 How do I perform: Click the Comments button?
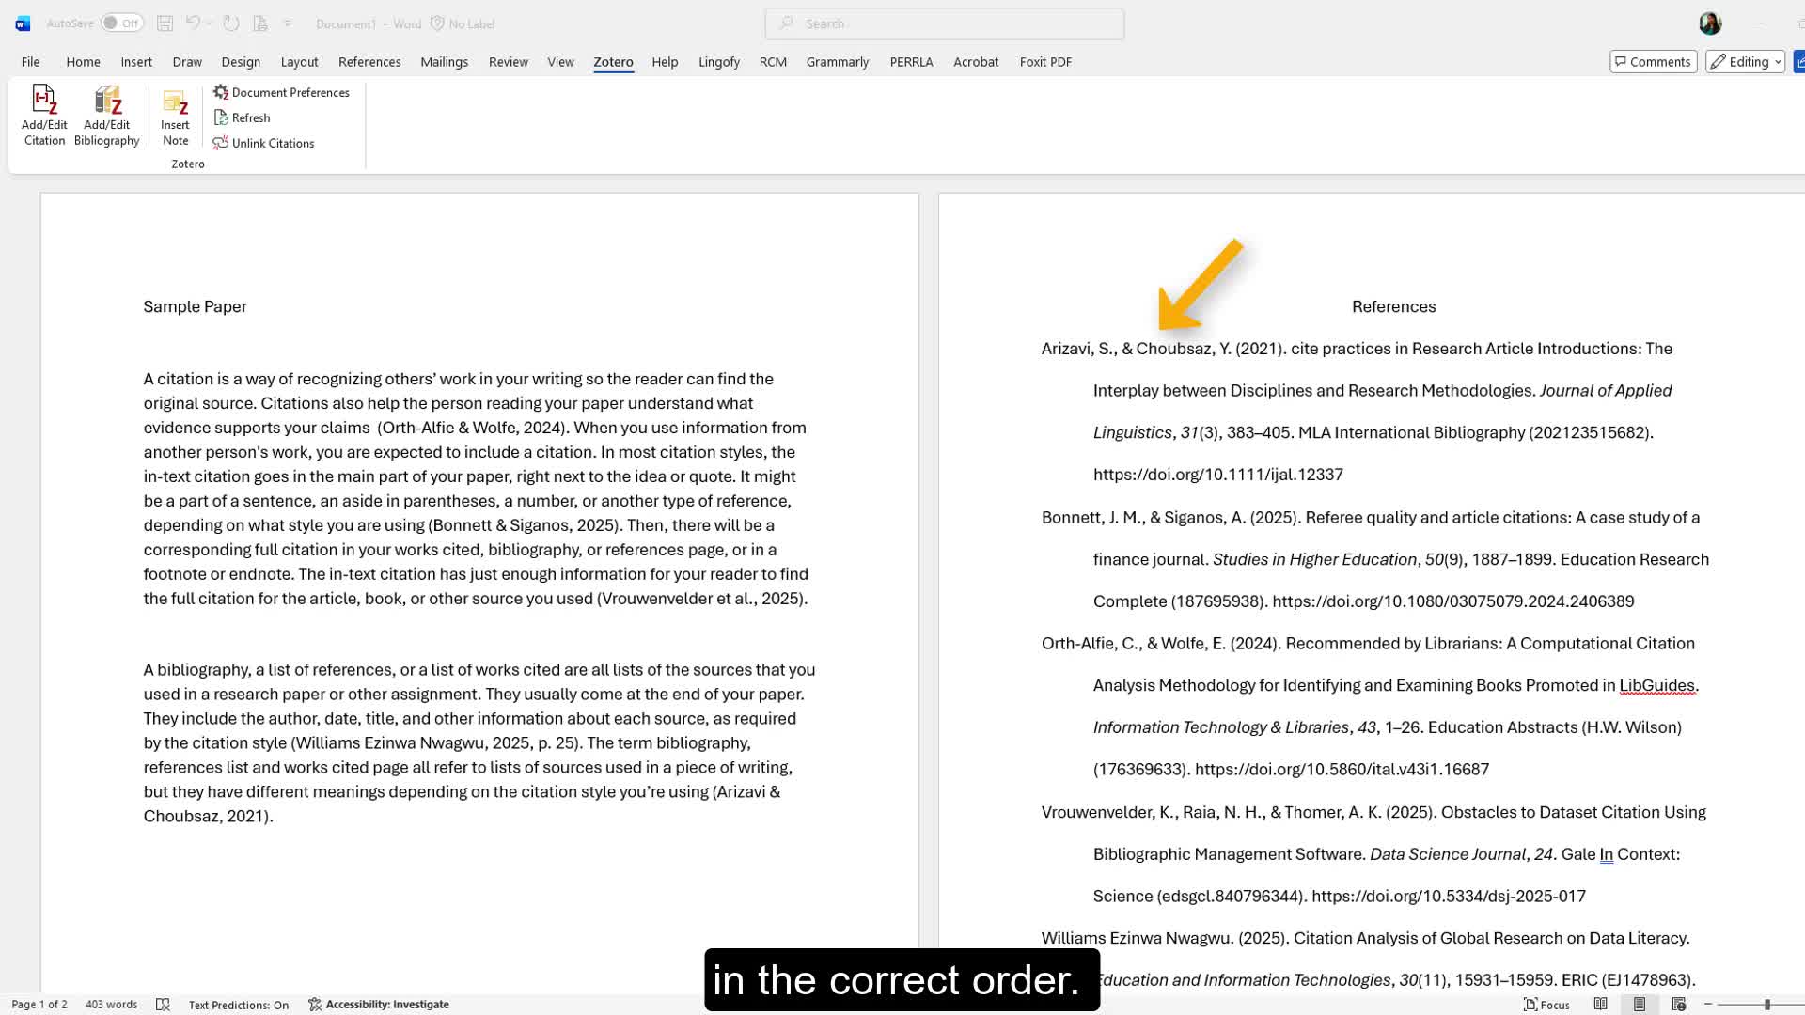point(1653,61)
